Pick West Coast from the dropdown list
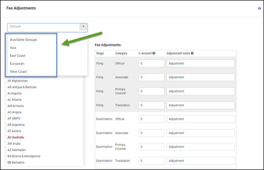The image size is (264, 170). tap(19, 72)
